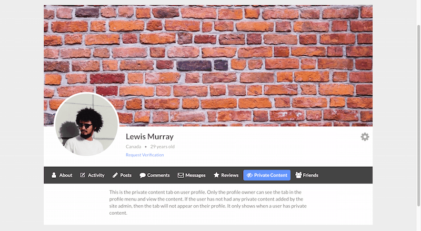Click the star icon beside Reviews
This screenshot has height=231, width=421.
[x=216, y=175]
